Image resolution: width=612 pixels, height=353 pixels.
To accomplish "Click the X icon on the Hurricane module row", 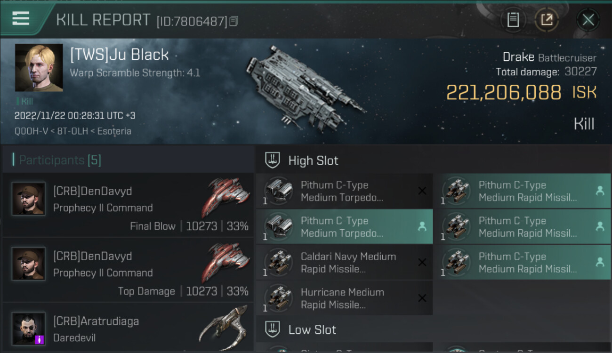I will pyautogui.click(x=422, y=298).
